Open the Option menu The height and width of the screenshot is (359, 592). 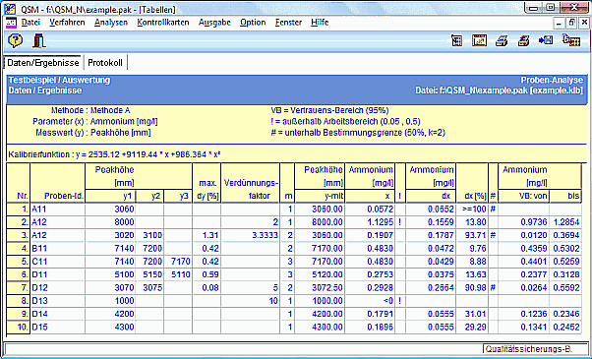point(253,23)
